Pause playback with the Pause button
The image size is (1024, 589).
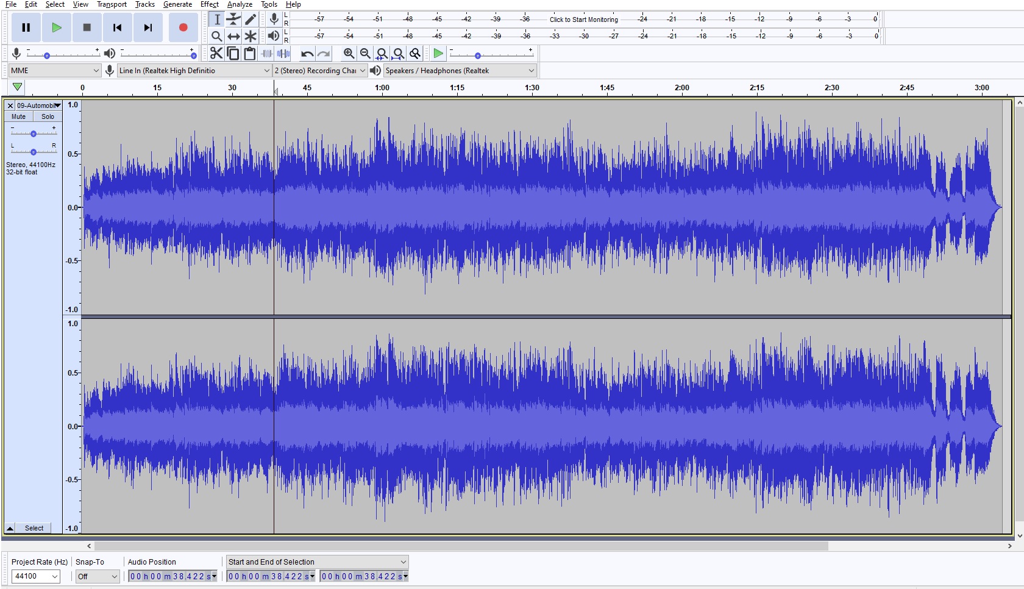click(26, 27)
